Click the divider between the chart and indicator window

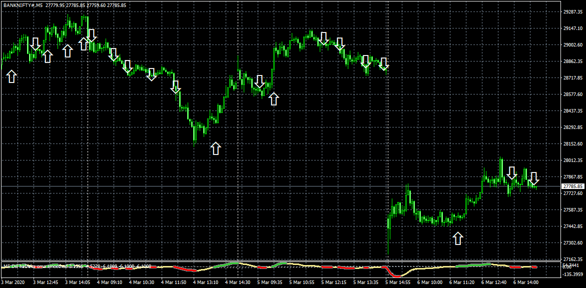(281, 260)
